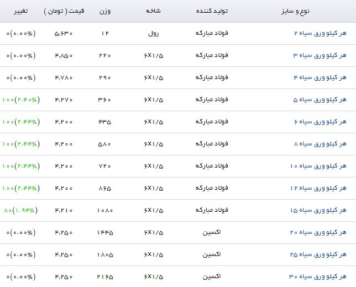Click the نوع و سایز column header
The width and height of the screenshot is (356, 287).
(x=295, y=11)
